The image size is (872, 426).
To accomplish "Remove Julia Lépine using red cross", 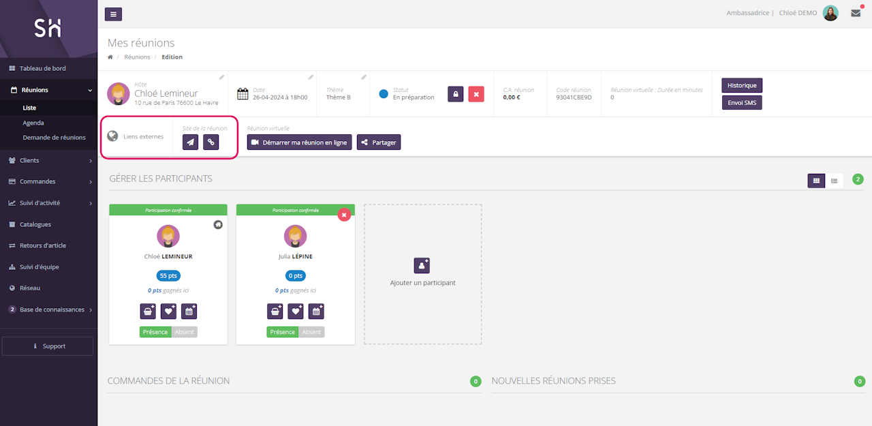I will [345, 215].
